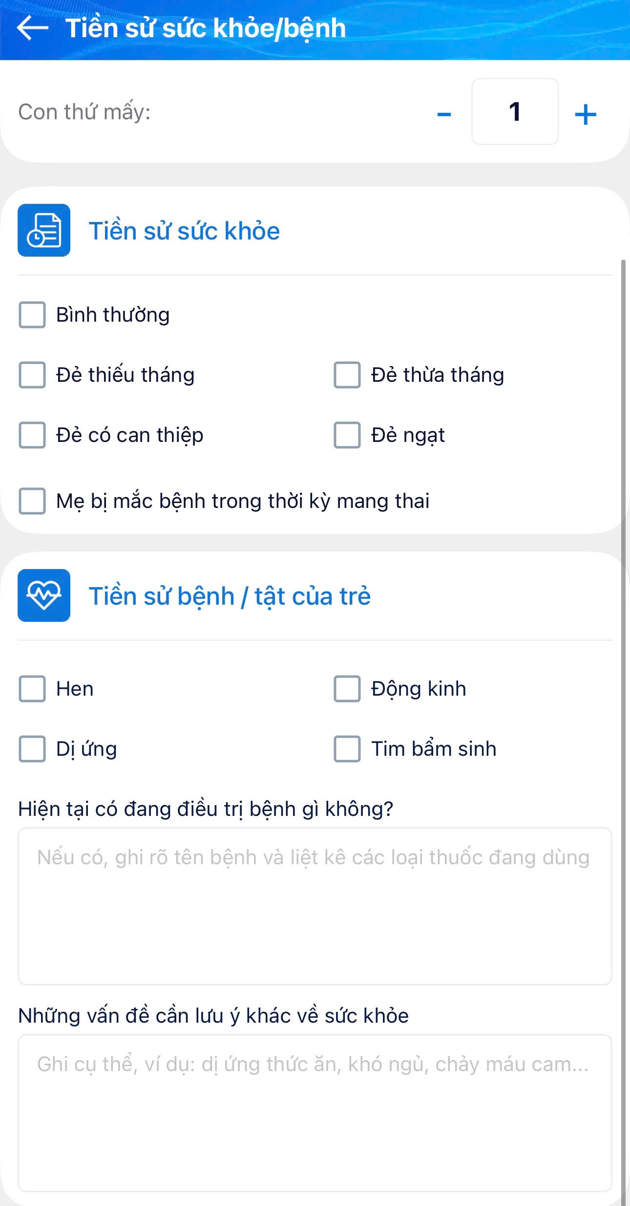Enable the "Dị ứng" checkbox
The image size is (630, 1206).
[32, 749]
